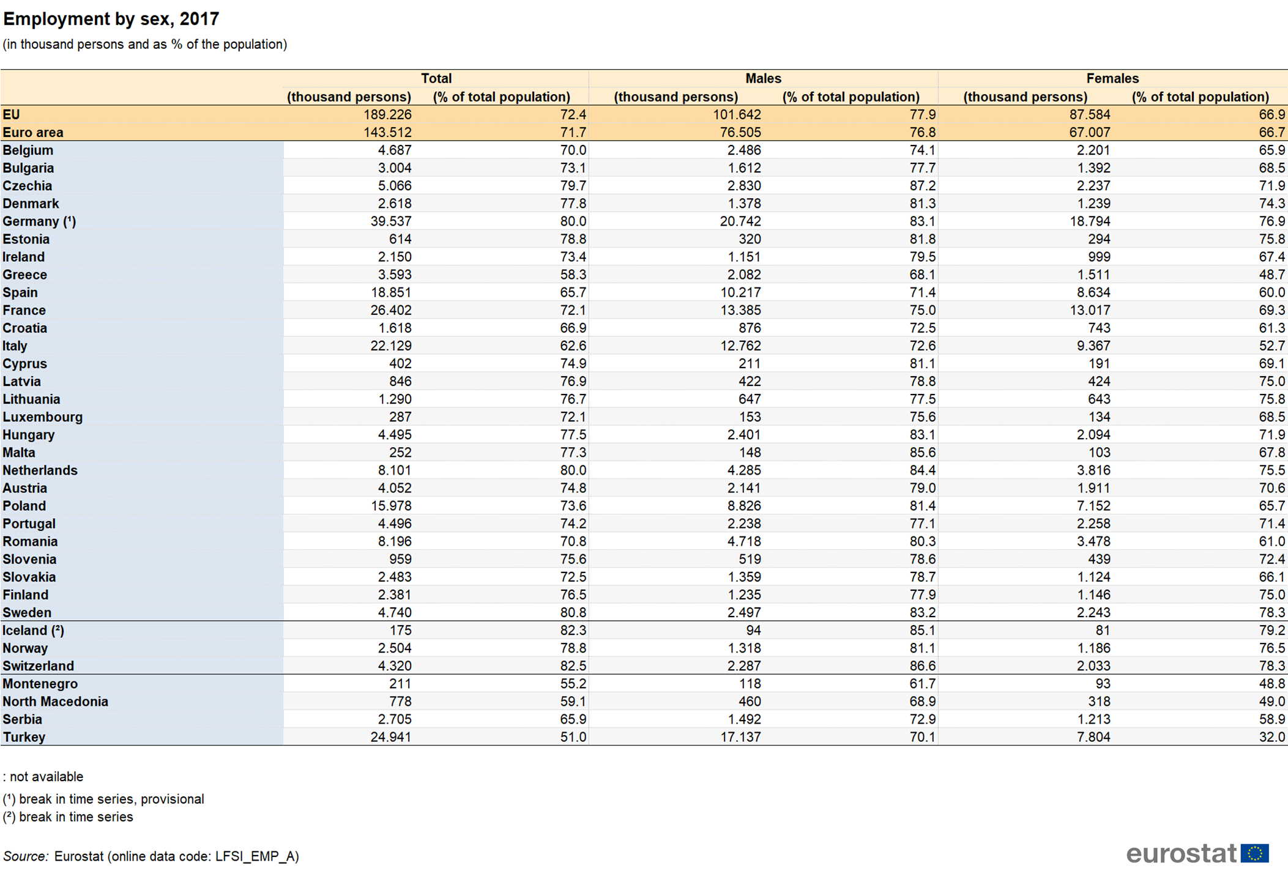Screen dimensions: 1288x882
Task: Click the 'Males' column header
Action: pos(763,78)
